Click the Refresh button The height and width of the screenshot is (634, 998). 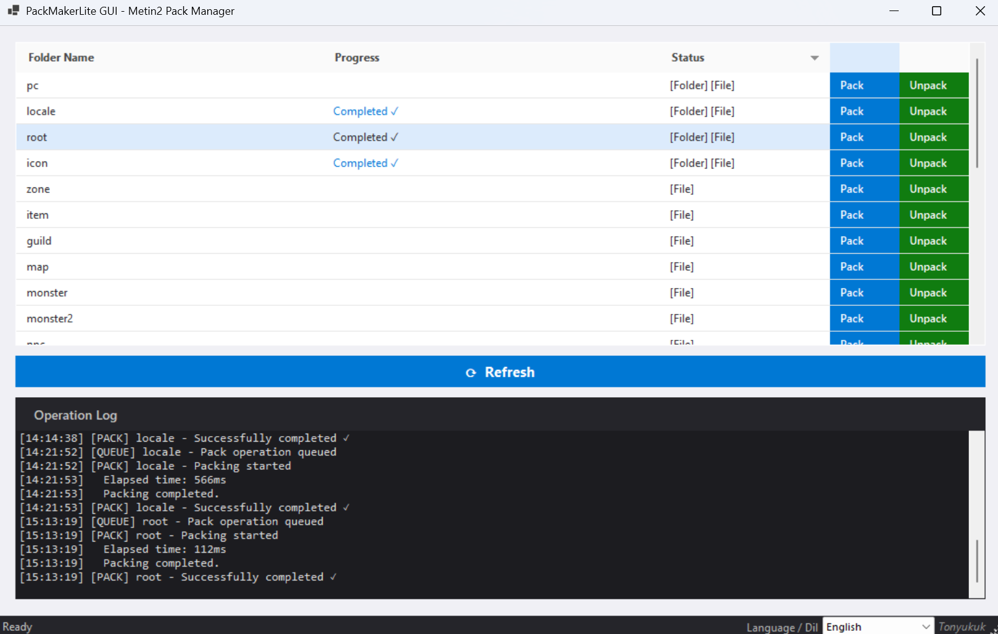pos(500,372)
